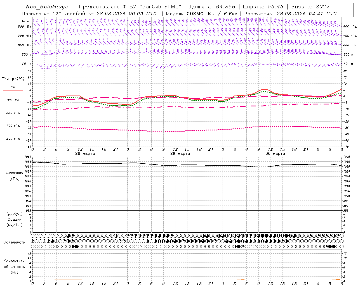Click the "30 марта" date label
Screen dimensions: 358x286
click(x=275, y=154)
